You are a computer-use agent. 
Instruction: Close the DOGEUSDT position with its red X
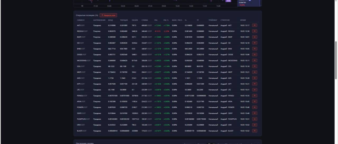(x=254, y=55)
